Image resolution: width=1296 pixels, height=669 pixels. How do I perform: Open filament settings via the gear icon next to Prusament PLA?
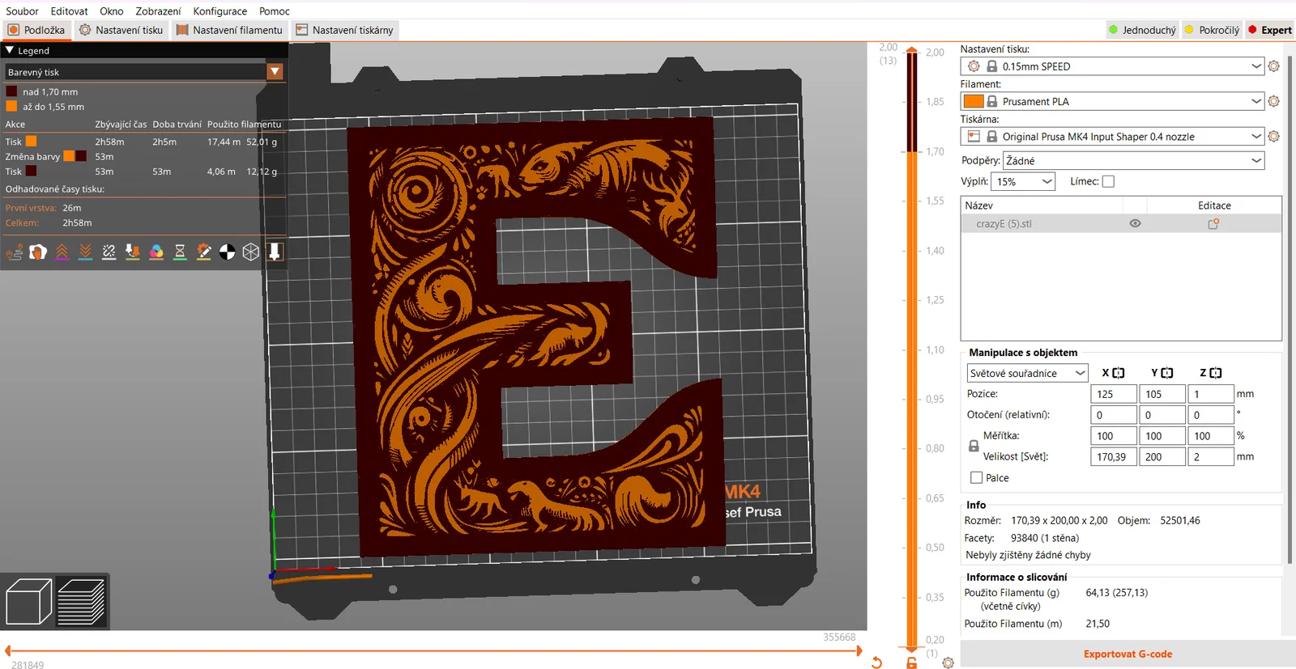tap(1273, 101)
